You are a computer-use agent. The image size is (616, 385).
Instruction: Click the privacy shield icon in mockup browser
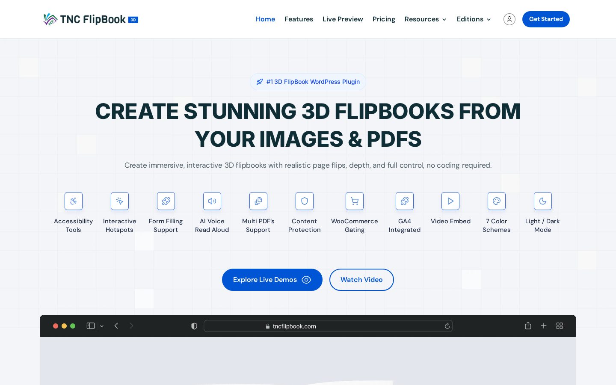pyautogui.click(x=194, y=326)
